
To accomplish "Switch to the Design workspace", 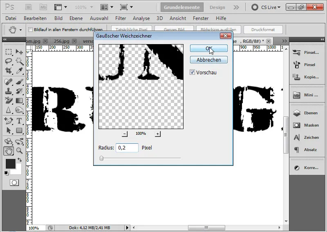I will coord(217,7).
